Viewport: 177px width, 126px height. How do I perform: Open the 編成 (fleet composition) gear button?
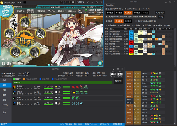(25, 22)
